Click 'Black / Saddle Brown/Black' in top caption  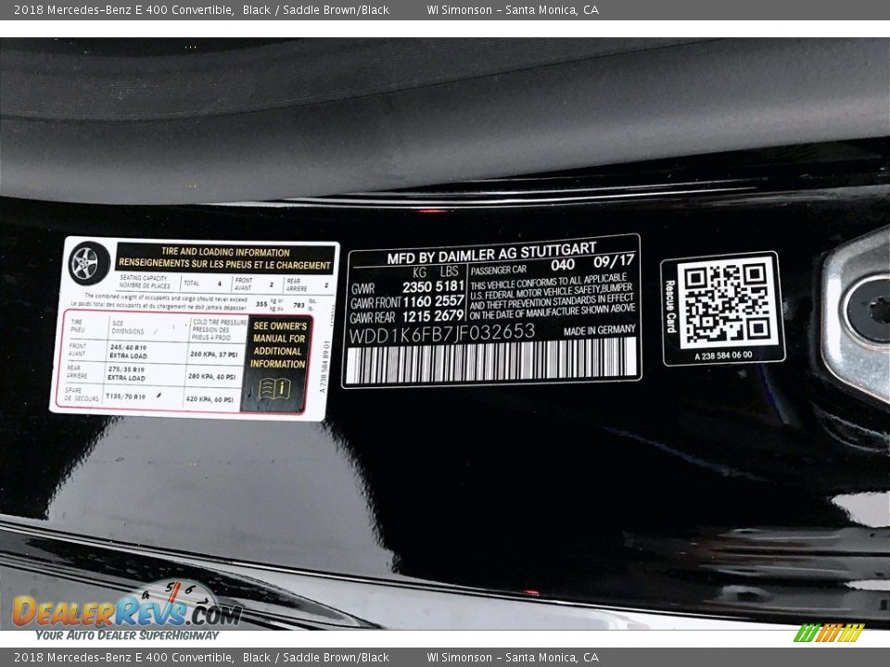(x=315, y=9)
